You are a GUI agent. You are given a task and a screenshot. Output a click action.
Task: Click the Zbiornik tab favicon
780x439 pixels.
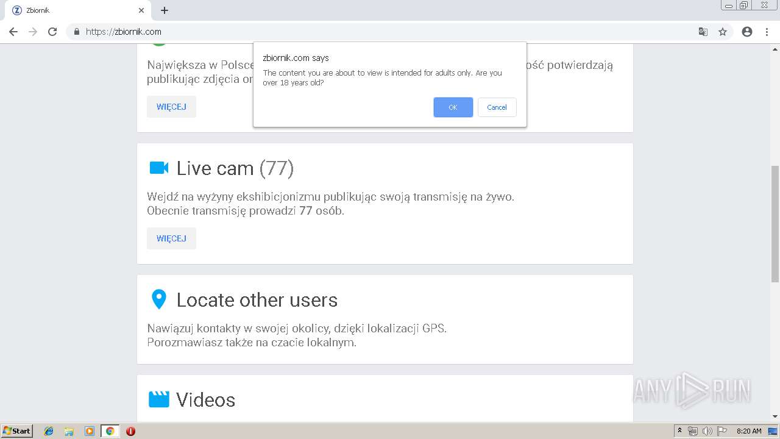pos(17,10)
